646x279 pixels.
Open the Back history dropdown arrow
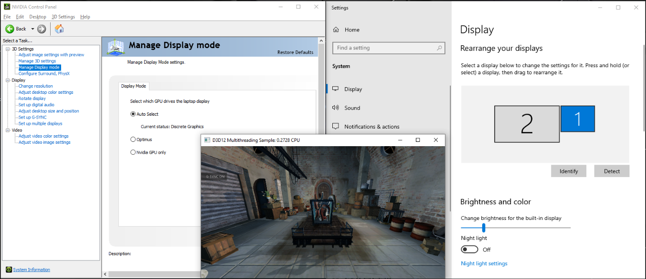[x=32, y=29]
